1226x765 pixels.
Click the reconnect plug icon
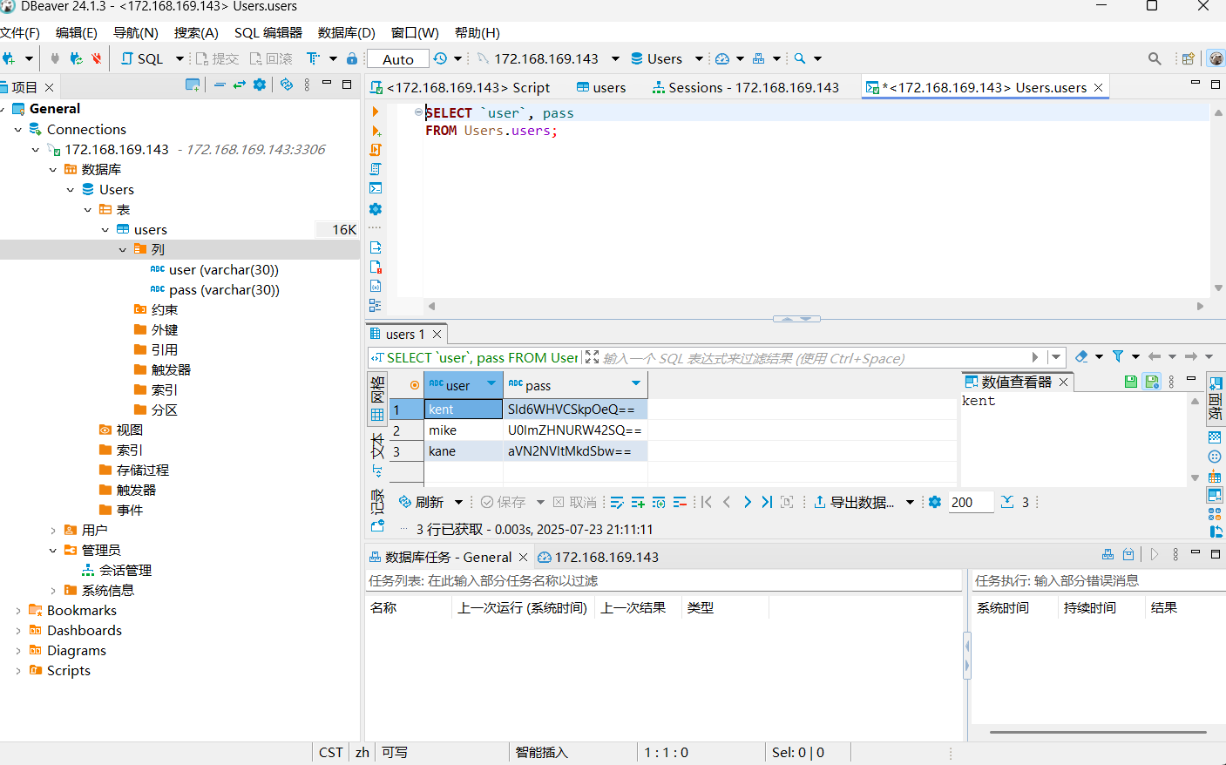[76, 58]
